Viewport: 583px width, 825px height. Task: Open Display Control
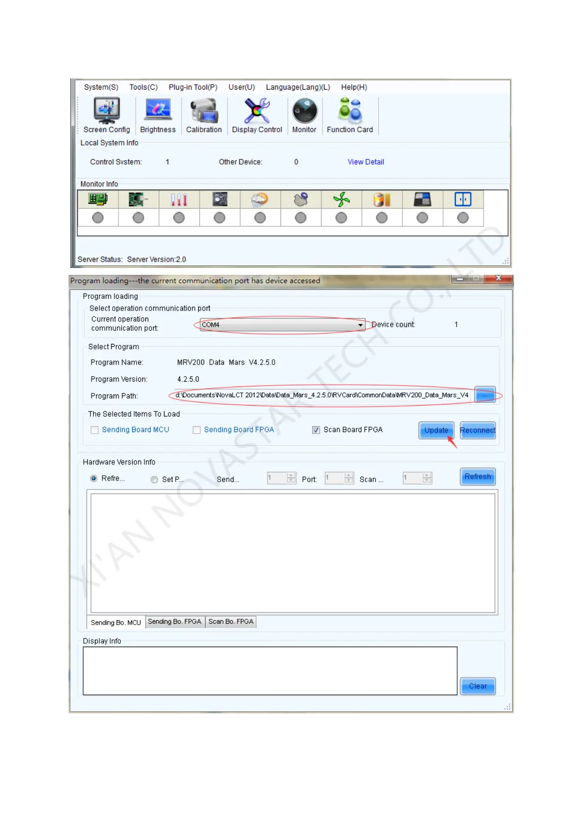pyautogui.click(x=257, y=116)
